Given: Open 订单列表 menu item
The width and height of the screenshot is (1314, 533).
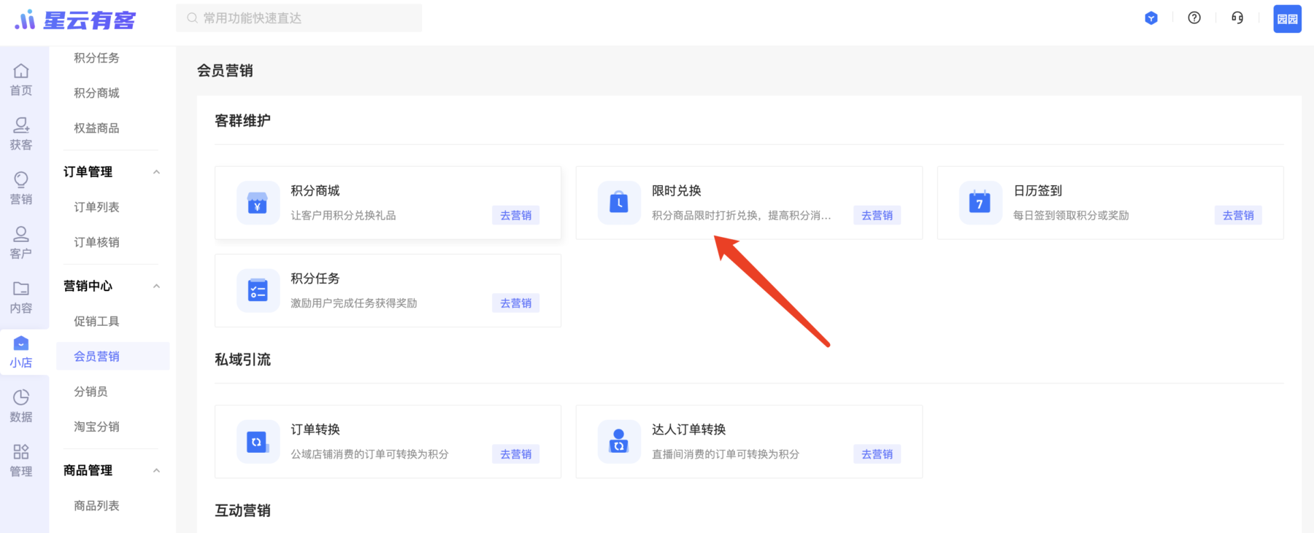Looking at the screenshot, I should tap(96, 207).
